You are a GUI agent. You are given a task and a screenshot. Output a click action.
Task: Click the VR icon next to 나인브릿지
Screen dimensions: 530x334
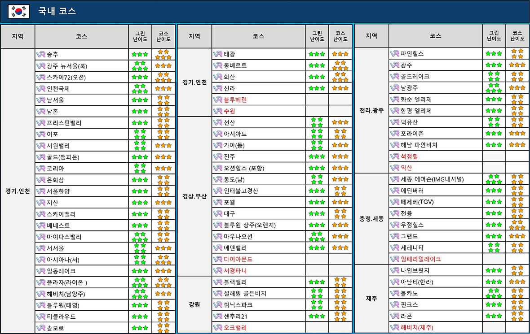395,270
